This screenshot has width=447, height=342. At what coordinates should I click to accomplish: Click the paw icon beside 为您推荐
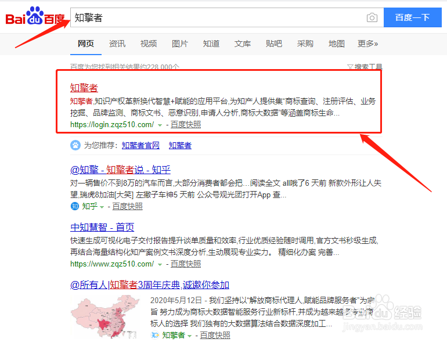(75, 145)
